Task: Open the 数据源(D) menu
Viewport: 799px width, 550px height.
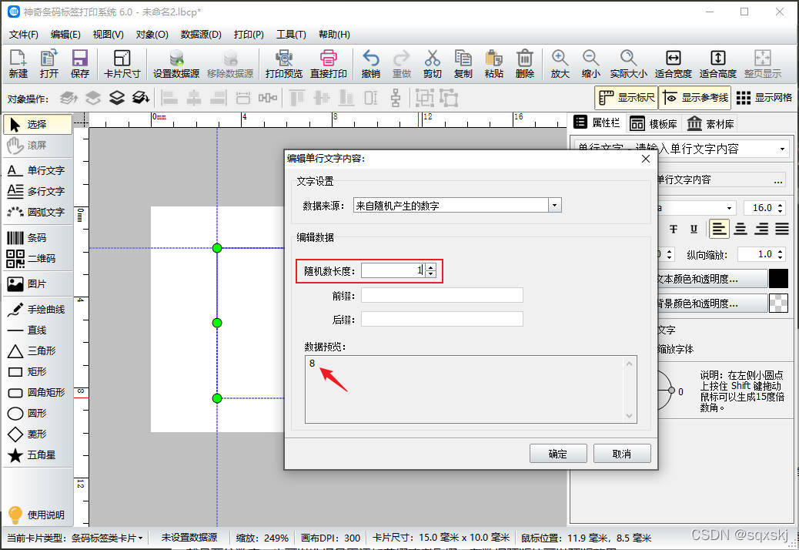Action: point(201,35)
